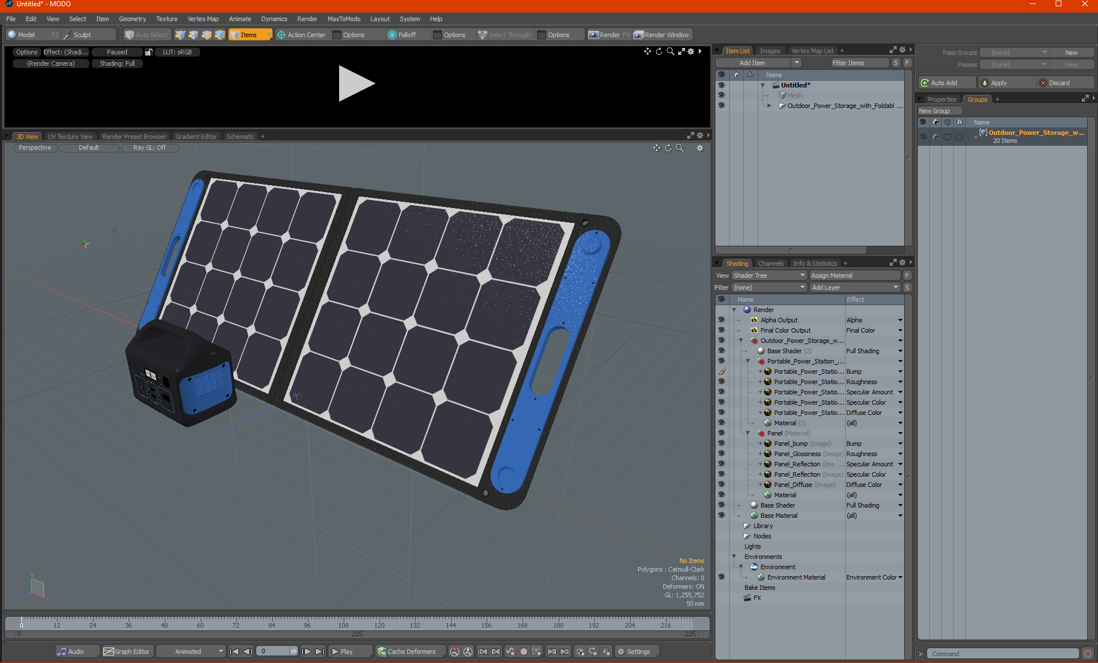
Task: Open Render Window
Action: coord(662,35)
